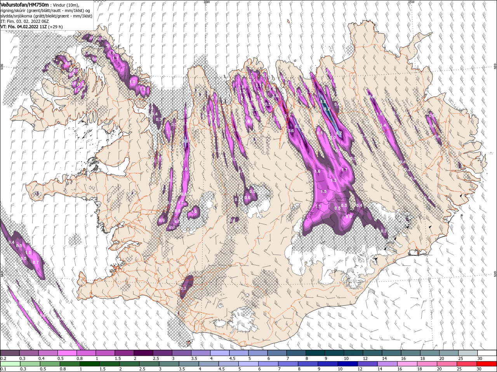Click the 'rigning/skúrir' legend description line

(x=45, y=10)
